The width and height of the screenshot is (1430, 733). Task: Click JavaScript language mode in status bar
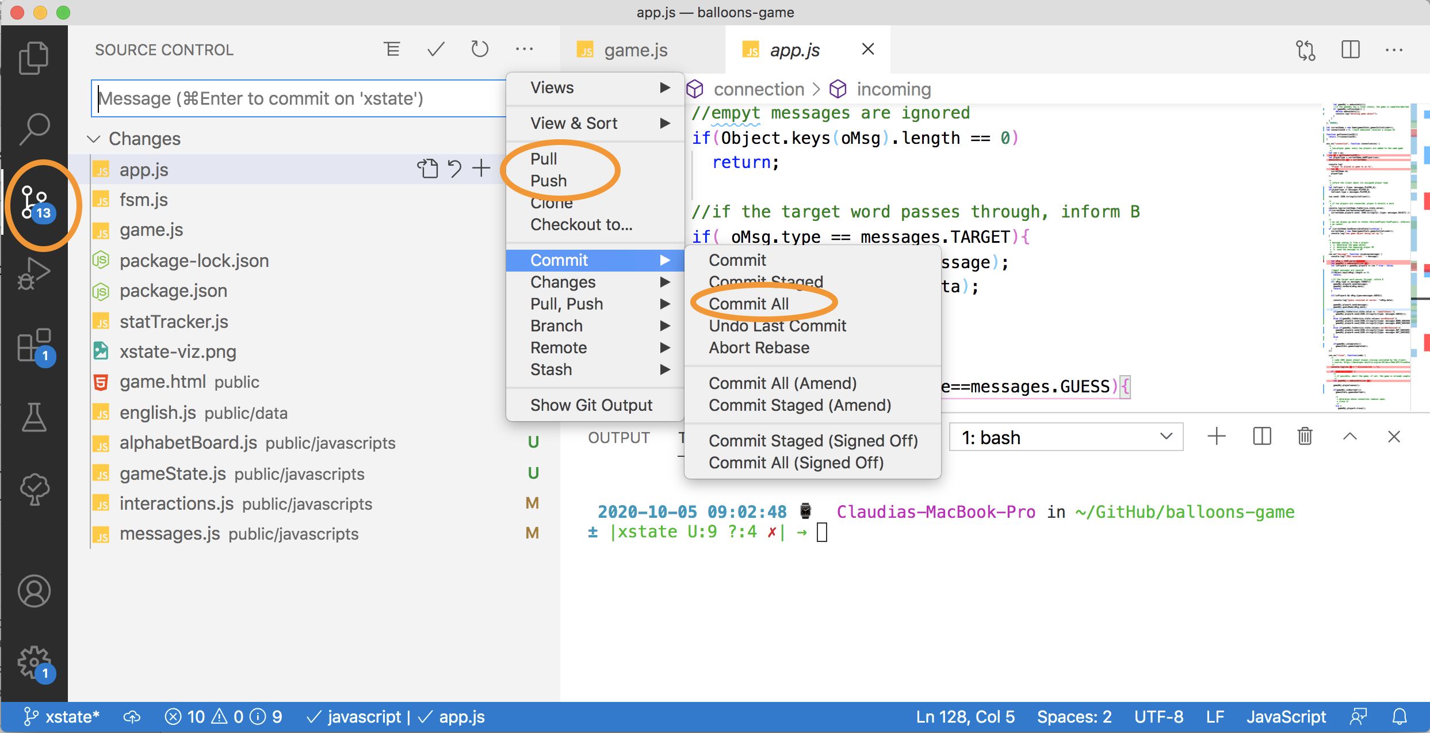(x=1286, y=717)
